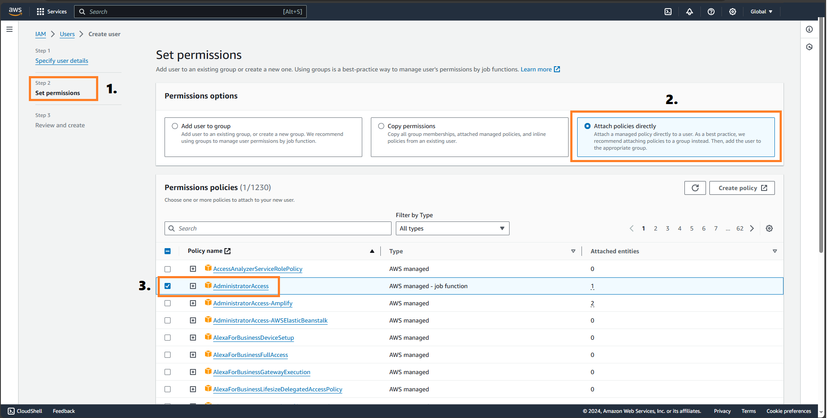Open policy table preferences gear
The width and height of the screenshot is (827, 418).
769,228
